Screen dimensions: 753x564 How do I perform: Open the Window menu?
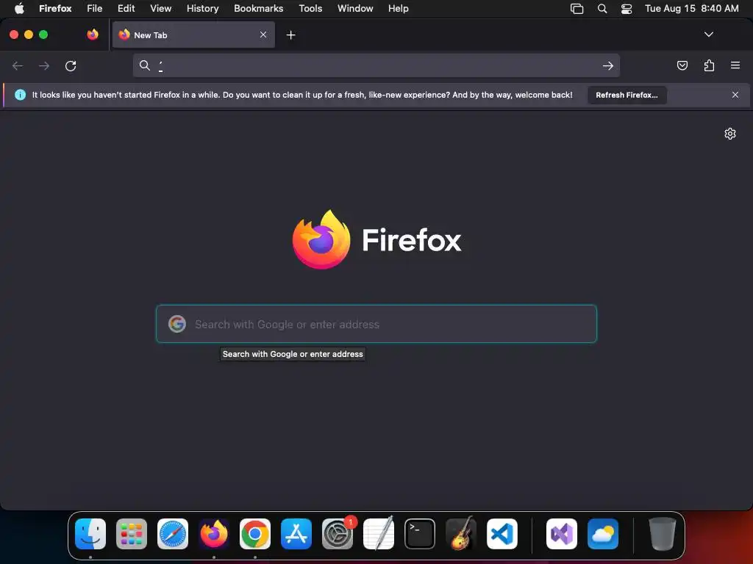point(355,9)
